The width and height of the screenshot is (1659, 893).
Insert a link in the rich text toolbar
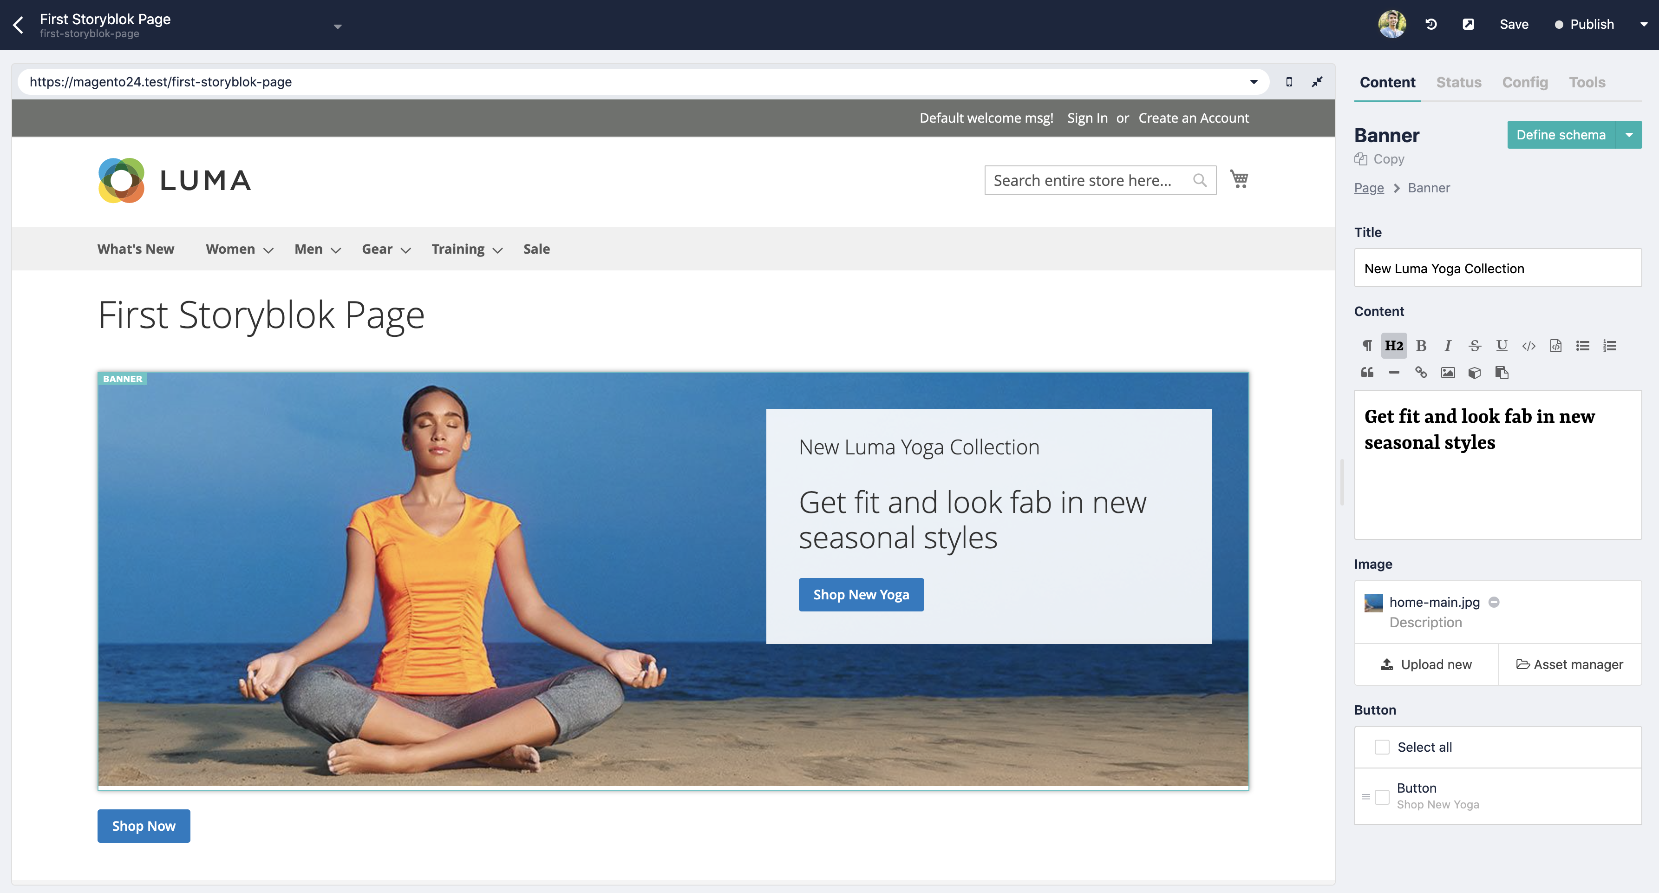(x=1421, y=373)
